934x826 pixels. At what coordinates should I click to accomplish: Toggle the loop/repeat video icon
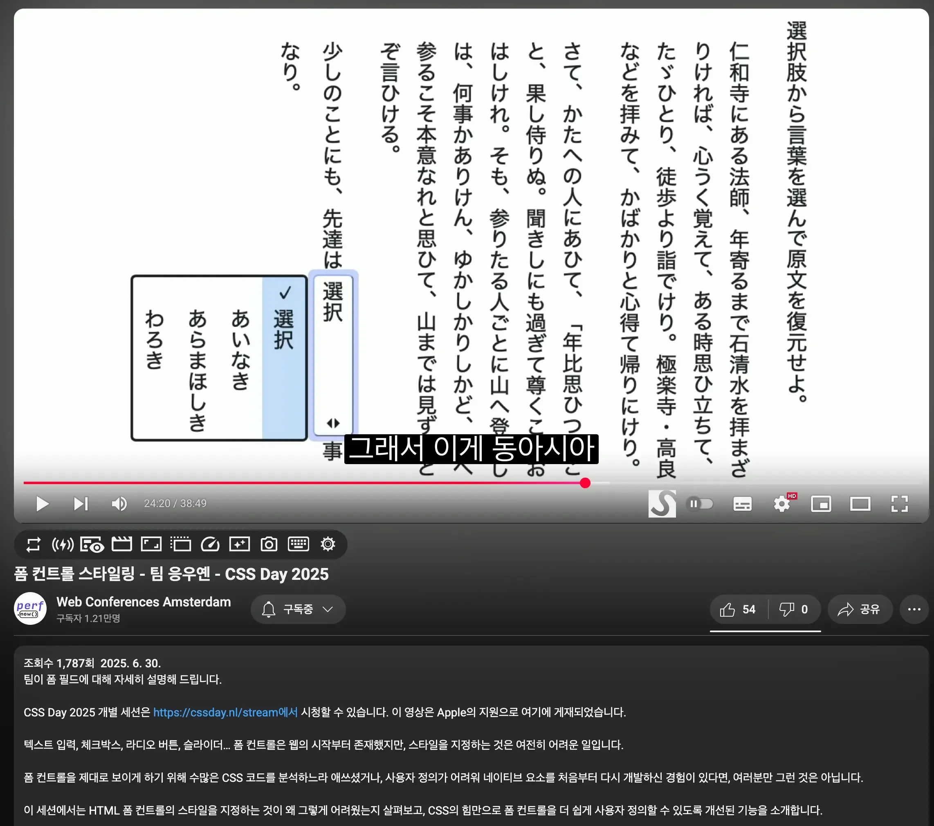(34, 544)
